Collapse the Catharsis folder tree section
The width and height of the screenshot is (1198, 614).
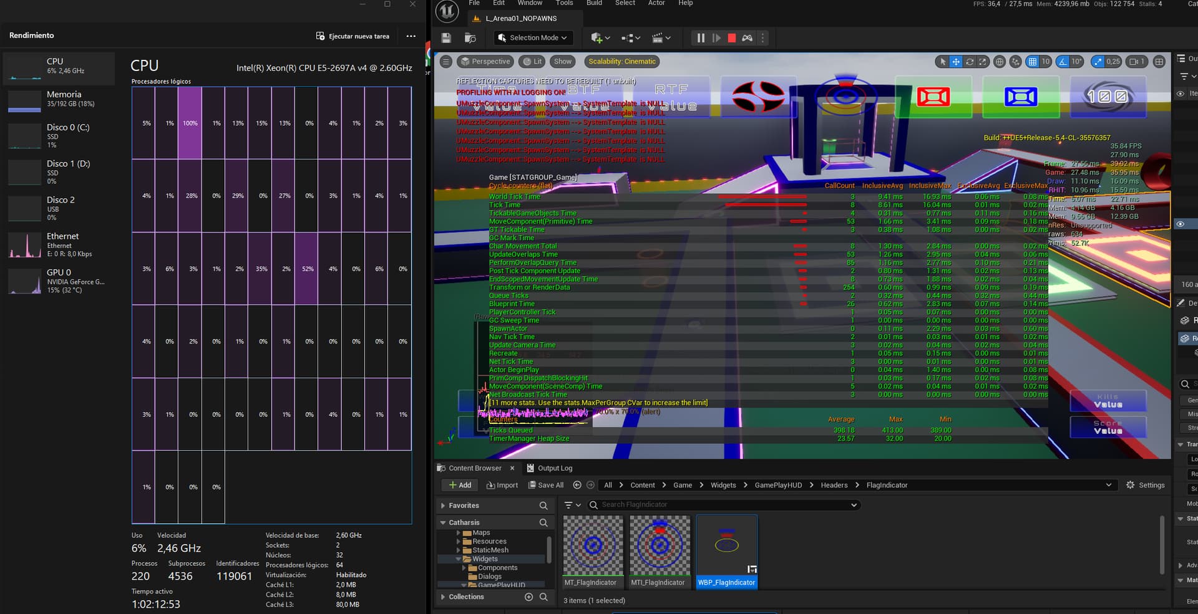[x=443, y=523]
